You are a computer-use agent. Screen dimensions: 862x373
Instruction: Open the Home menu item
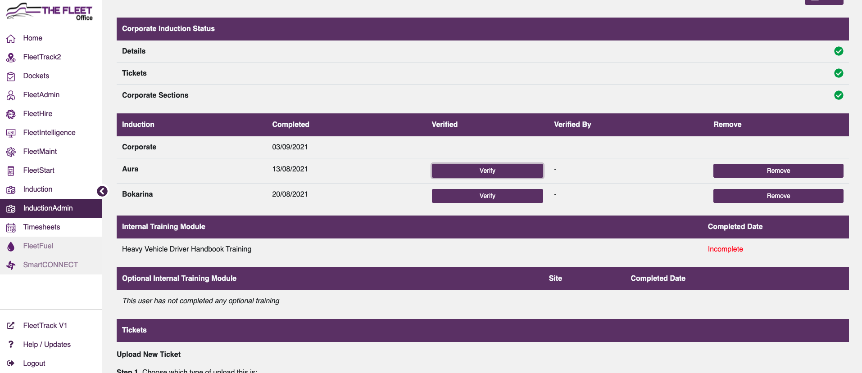pos(51,38)
